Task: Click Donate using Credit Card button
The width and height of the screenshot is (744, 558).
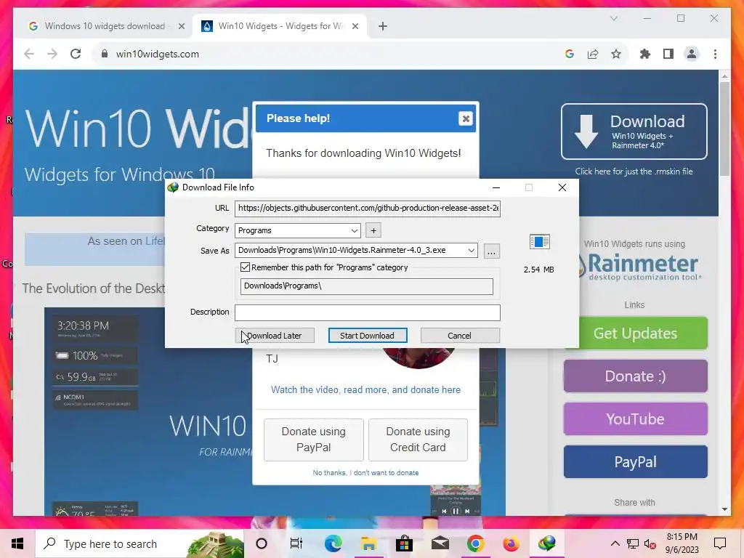Action: pos(418,440)
